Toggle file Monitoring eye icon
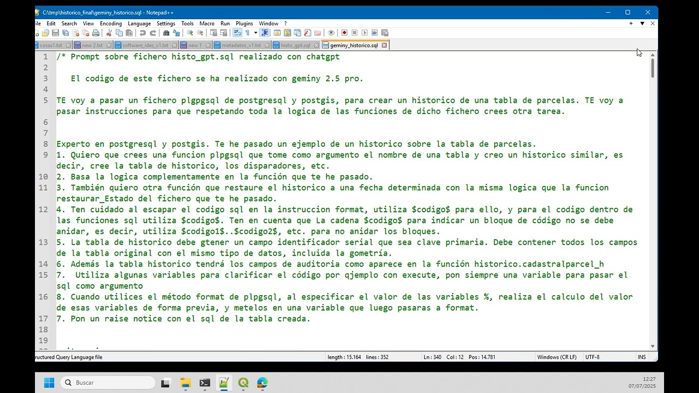Screen dimensions: 699x393 330,33
